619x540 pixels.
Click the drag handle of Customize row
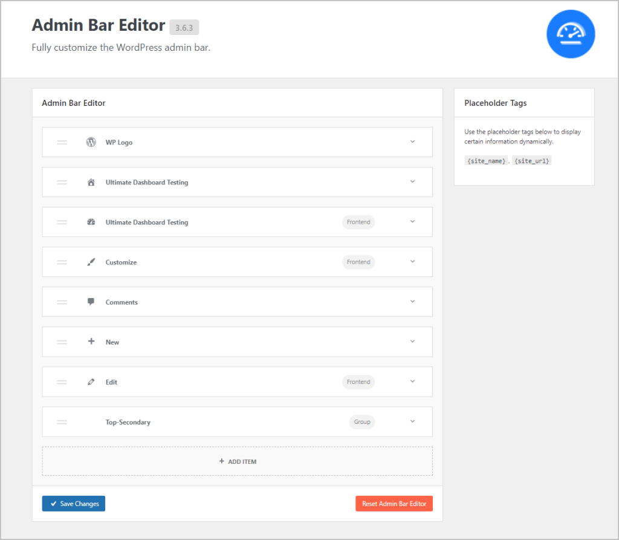point(62,262)
